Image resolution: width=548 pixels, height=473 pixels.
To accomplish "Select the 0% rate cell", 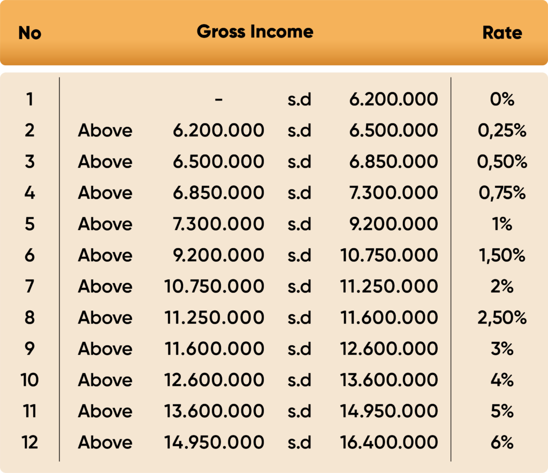I will (x=502, y=99).
